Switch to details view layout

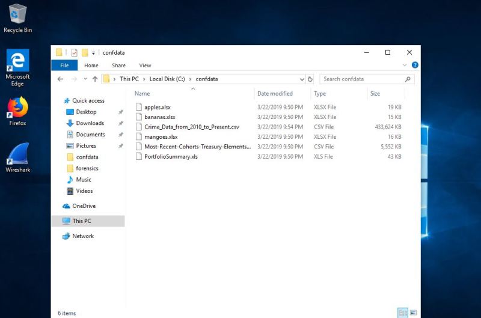pyautogui.click(x=403, y=313)
